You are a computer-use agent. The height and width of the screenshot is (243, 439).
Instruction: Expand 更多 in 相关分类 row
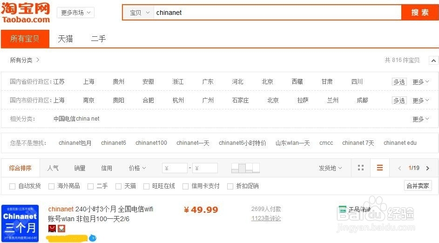(x=420, y=119)
